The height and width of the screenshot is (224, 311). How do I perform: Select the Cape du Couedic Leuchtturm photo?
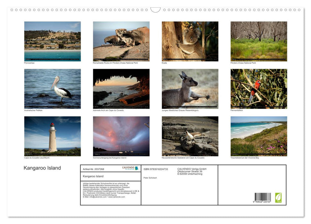point(53,136)
